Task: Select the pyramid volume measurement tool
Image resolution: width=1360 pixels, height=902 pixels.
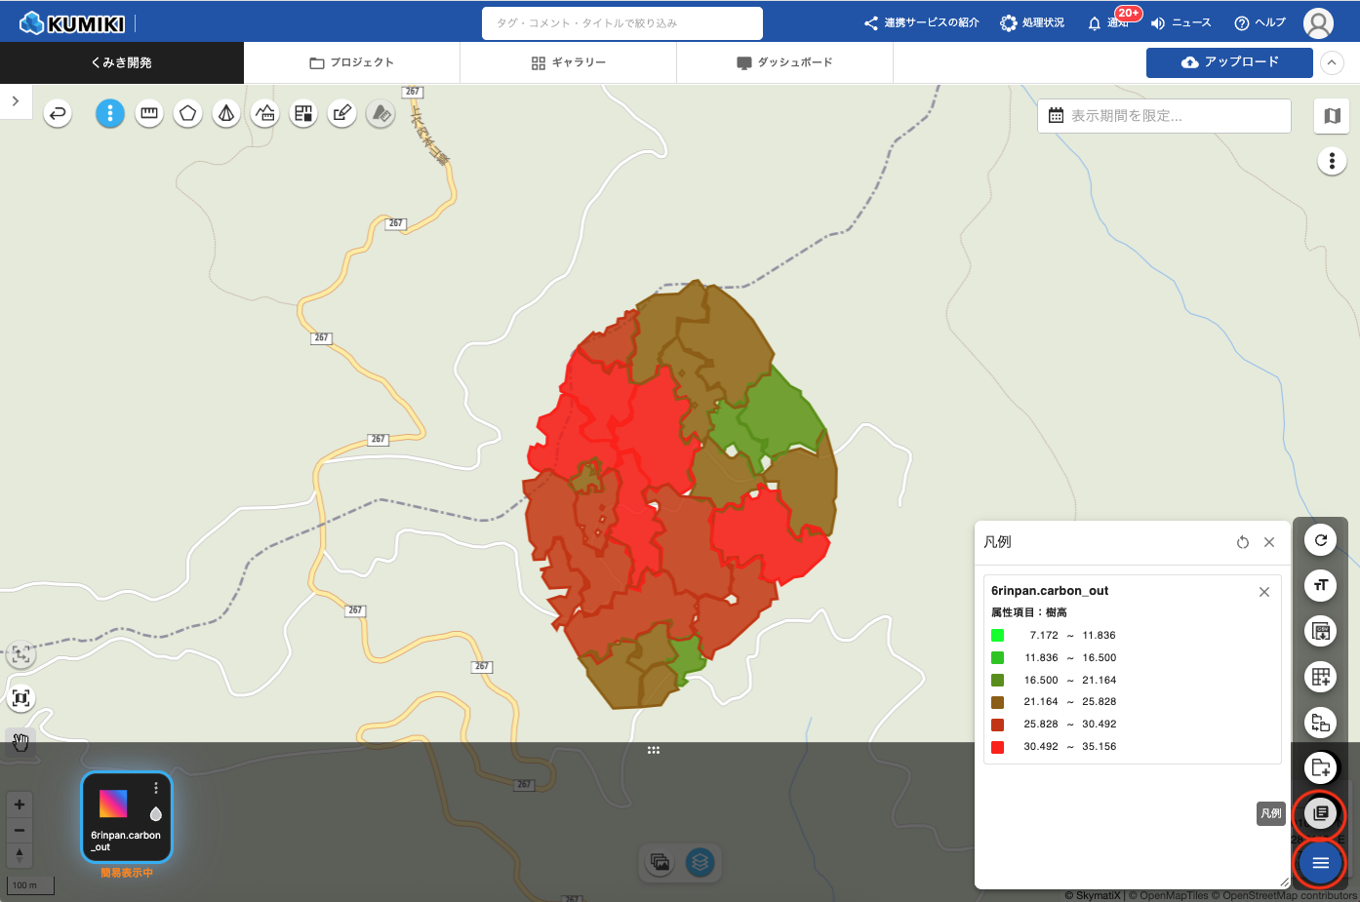Action: click(x=226, y=114)
